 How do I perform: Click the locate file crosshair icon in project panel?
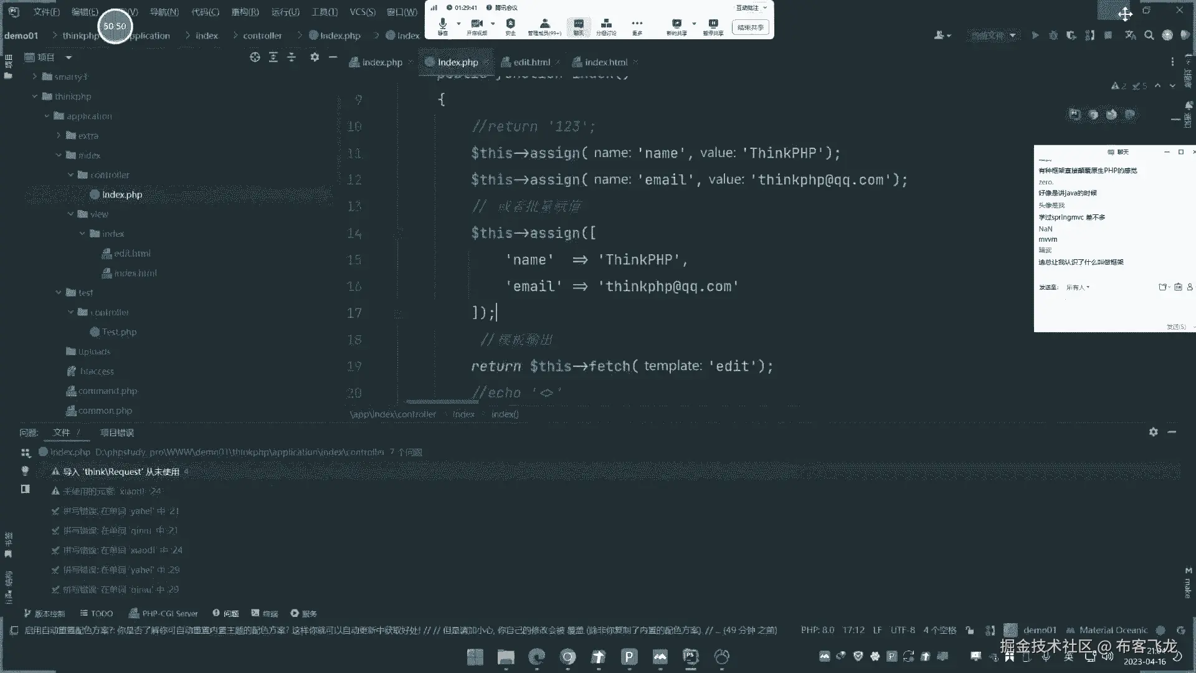pyautogui.click(x=255, y=57)
